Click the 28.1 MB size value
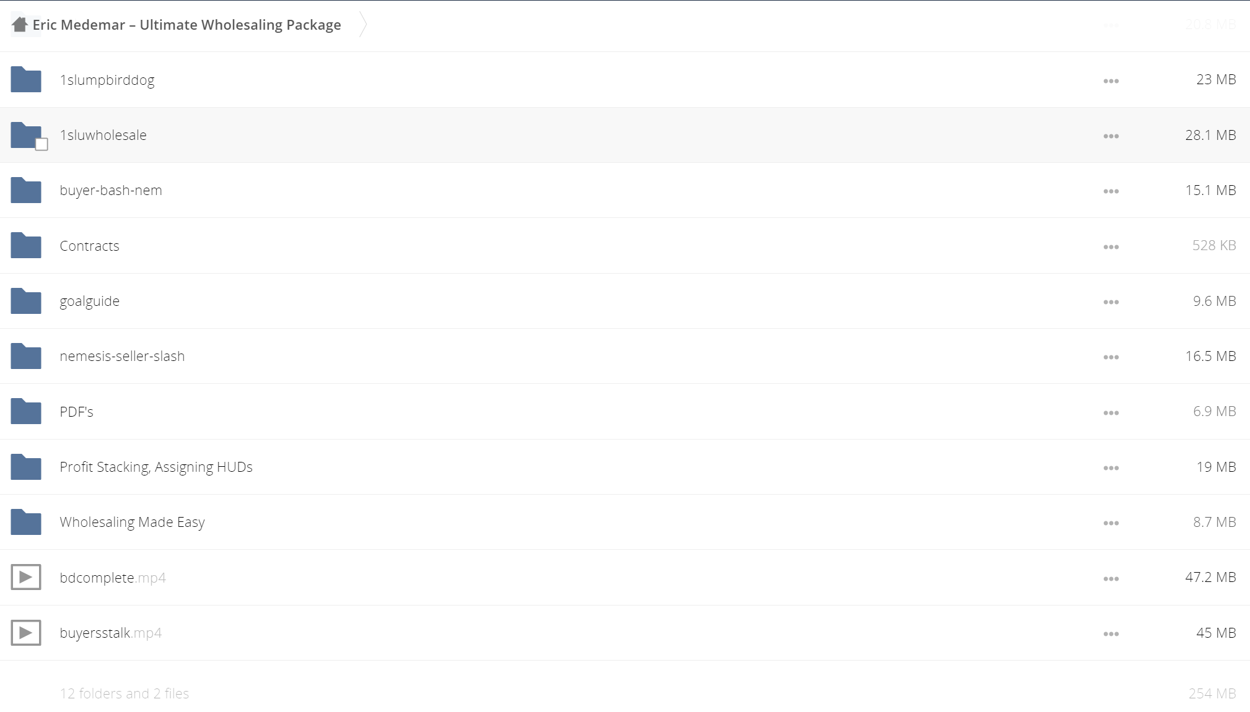Viewport: 1250px width, 712px height. tap(1210, 135)
